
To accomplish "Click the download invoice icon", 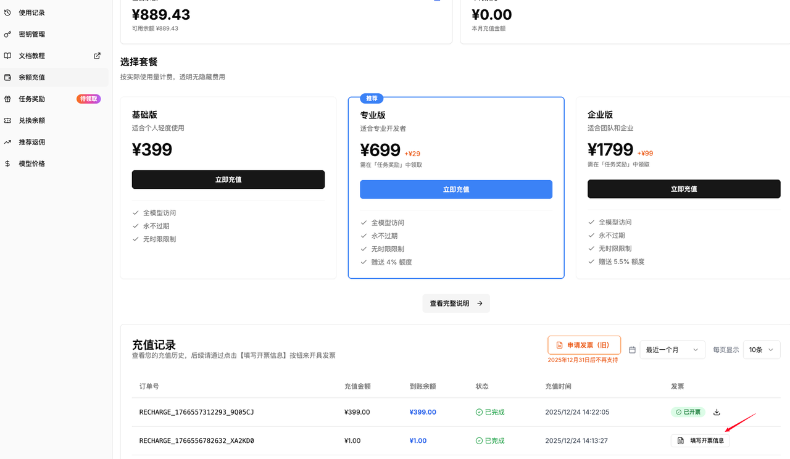I will point(717,412).
